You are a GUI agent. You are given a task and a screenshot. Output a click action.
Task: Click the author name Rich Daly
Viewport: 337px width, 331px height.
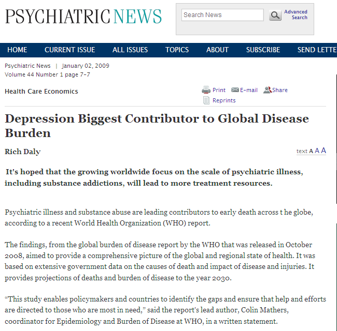click(x=23, y=152)
